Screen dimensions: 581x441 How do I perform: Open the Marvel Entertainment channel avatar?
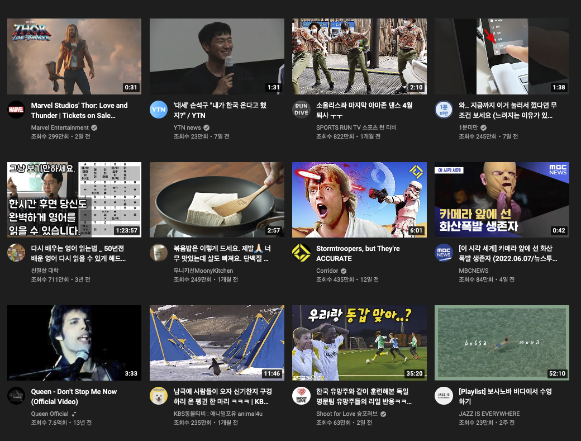coord(16,110)
